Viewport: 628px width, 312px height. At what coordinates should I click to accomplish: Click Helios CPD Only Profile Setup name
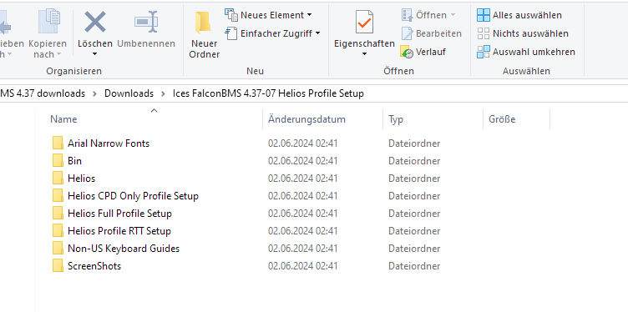click(x=133, y=196)
